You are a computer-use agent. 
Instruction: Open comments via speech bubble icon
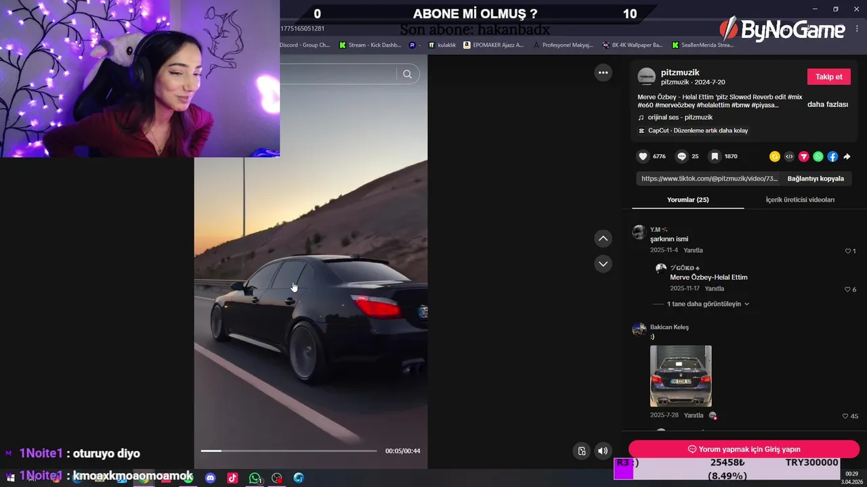click(x=682, y=156)
